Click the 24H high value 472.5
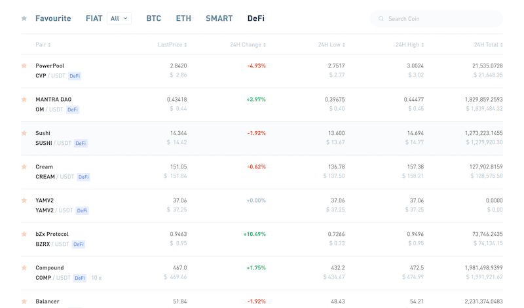The width and height of the screenshot is (524, 308). [x=417, y=268]
